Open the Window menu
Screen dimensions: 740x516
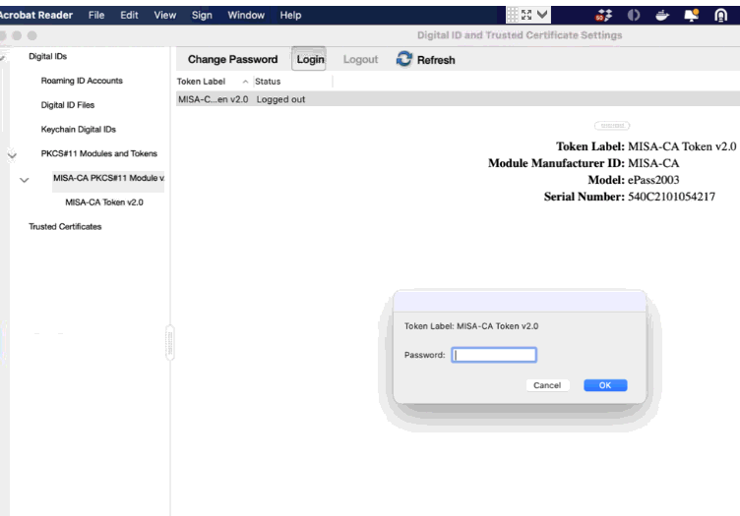click(246, 15)
